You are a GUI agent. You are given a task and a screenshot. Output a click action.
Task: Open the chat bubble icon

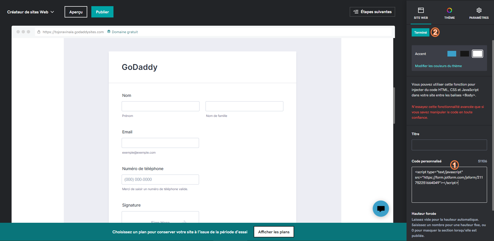381,209
